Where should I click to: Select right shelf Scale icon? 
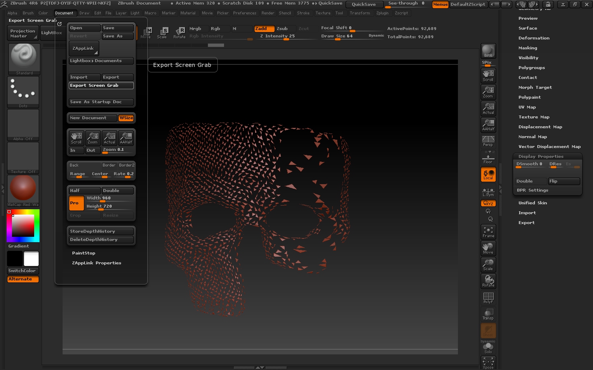488,265
